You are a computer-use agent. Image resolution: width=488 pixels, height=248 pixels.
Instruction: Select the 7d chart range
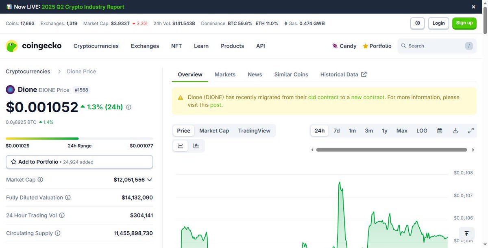point(337,131)
